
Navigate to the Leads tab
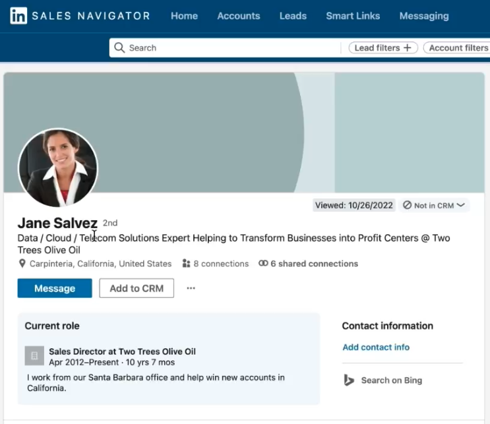[293, 16]
